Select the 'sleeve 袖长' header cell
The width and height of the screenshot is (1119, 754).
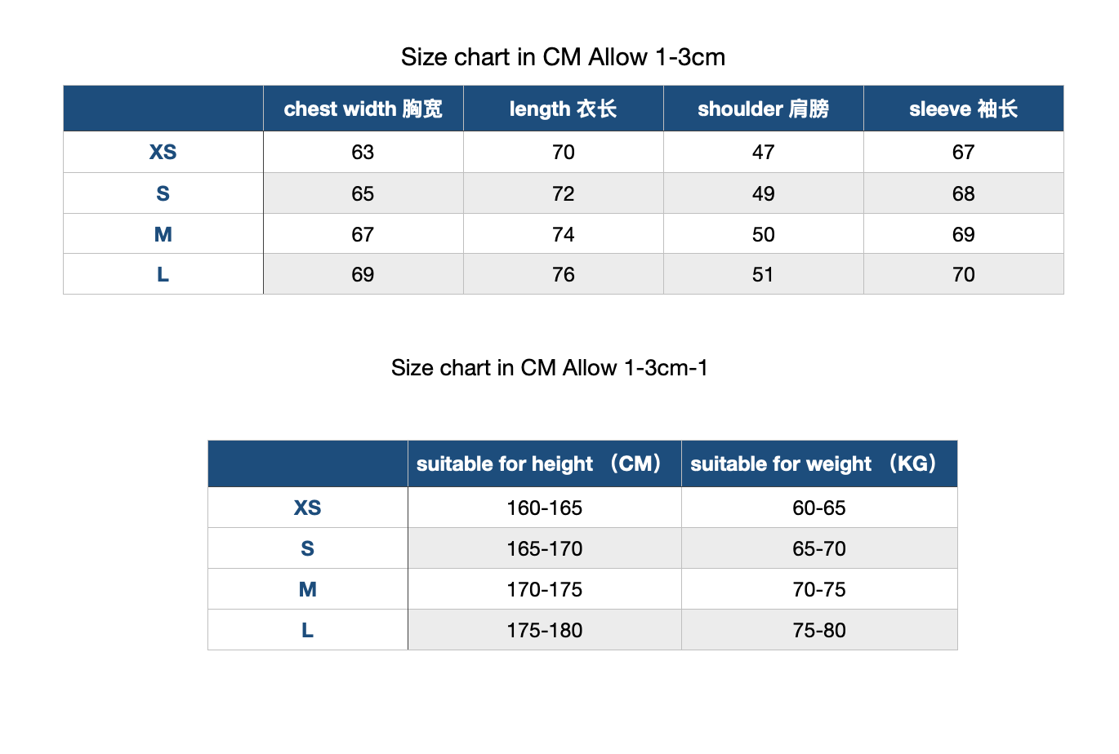pos(964,109)
